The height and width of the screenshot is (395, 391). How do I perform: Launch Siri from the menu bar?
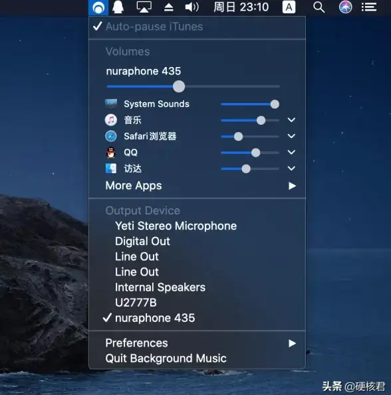click(345, 7)
